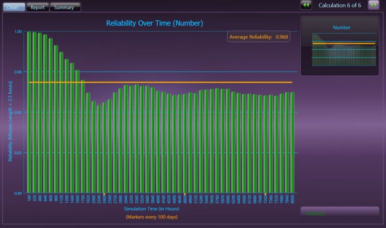The height and width of the screenshot is (228, 386).
Task: Go to next calculation with forward arrows
Action: tap(373, 5)
